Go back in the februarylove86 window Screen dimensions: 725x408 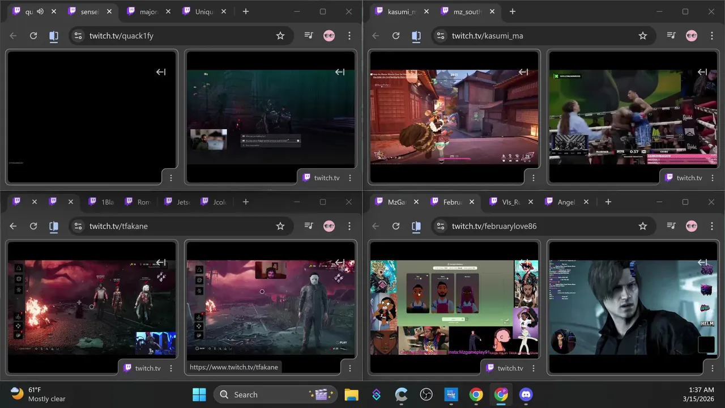(376, 226)
